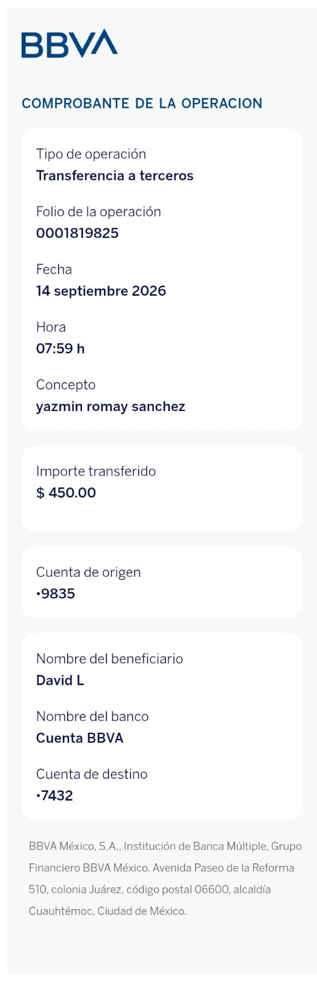
Task: Select the Nombre del beneficiario label
Action: coord(110,659)
